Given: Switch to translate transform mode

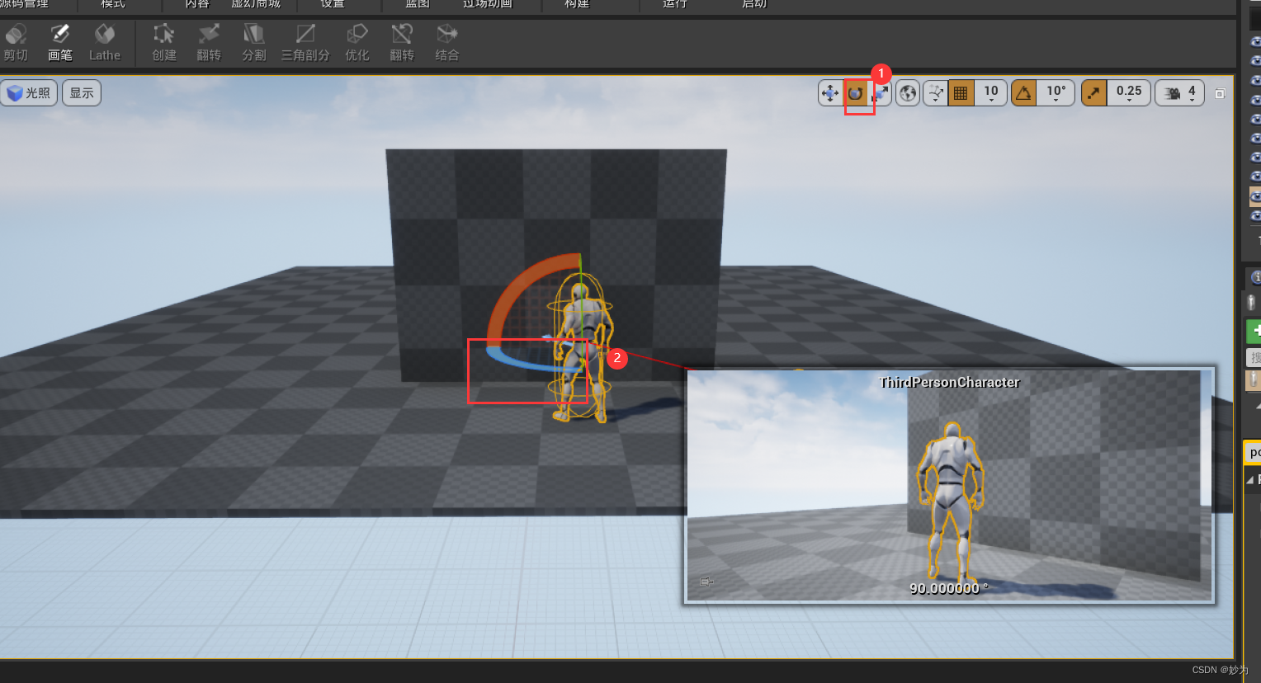Looking at the screenshot, I should pos(830,93).
